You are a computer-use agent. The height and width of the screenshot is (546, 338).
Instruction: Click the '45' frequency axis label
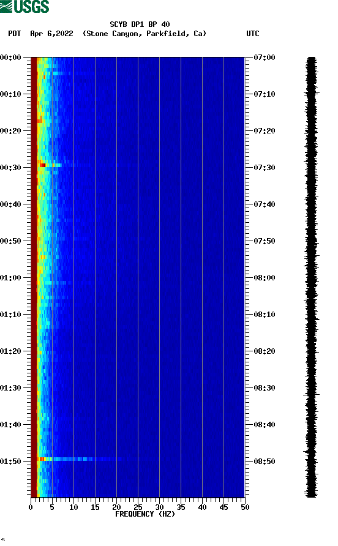(223, 507)
